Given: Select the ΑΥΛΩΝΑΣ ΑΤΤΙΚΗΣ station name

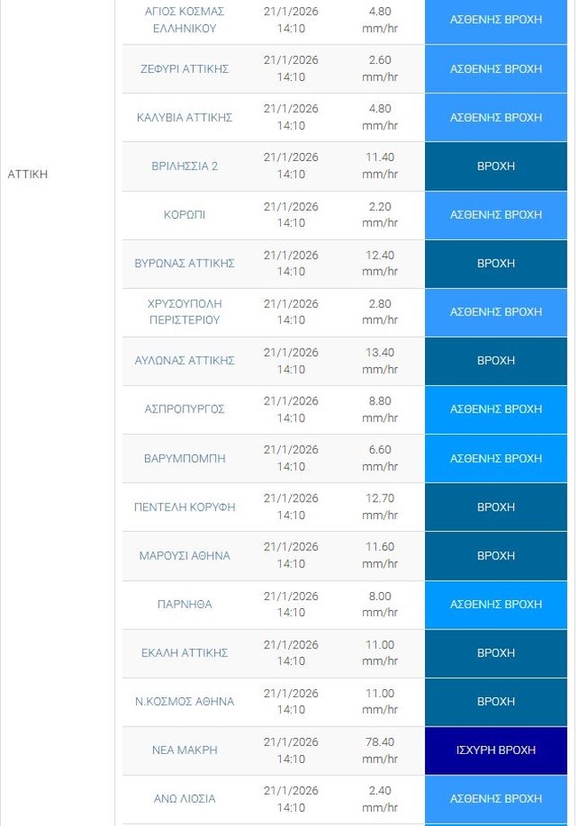Looking at the screenshot, I should point(184,360).
